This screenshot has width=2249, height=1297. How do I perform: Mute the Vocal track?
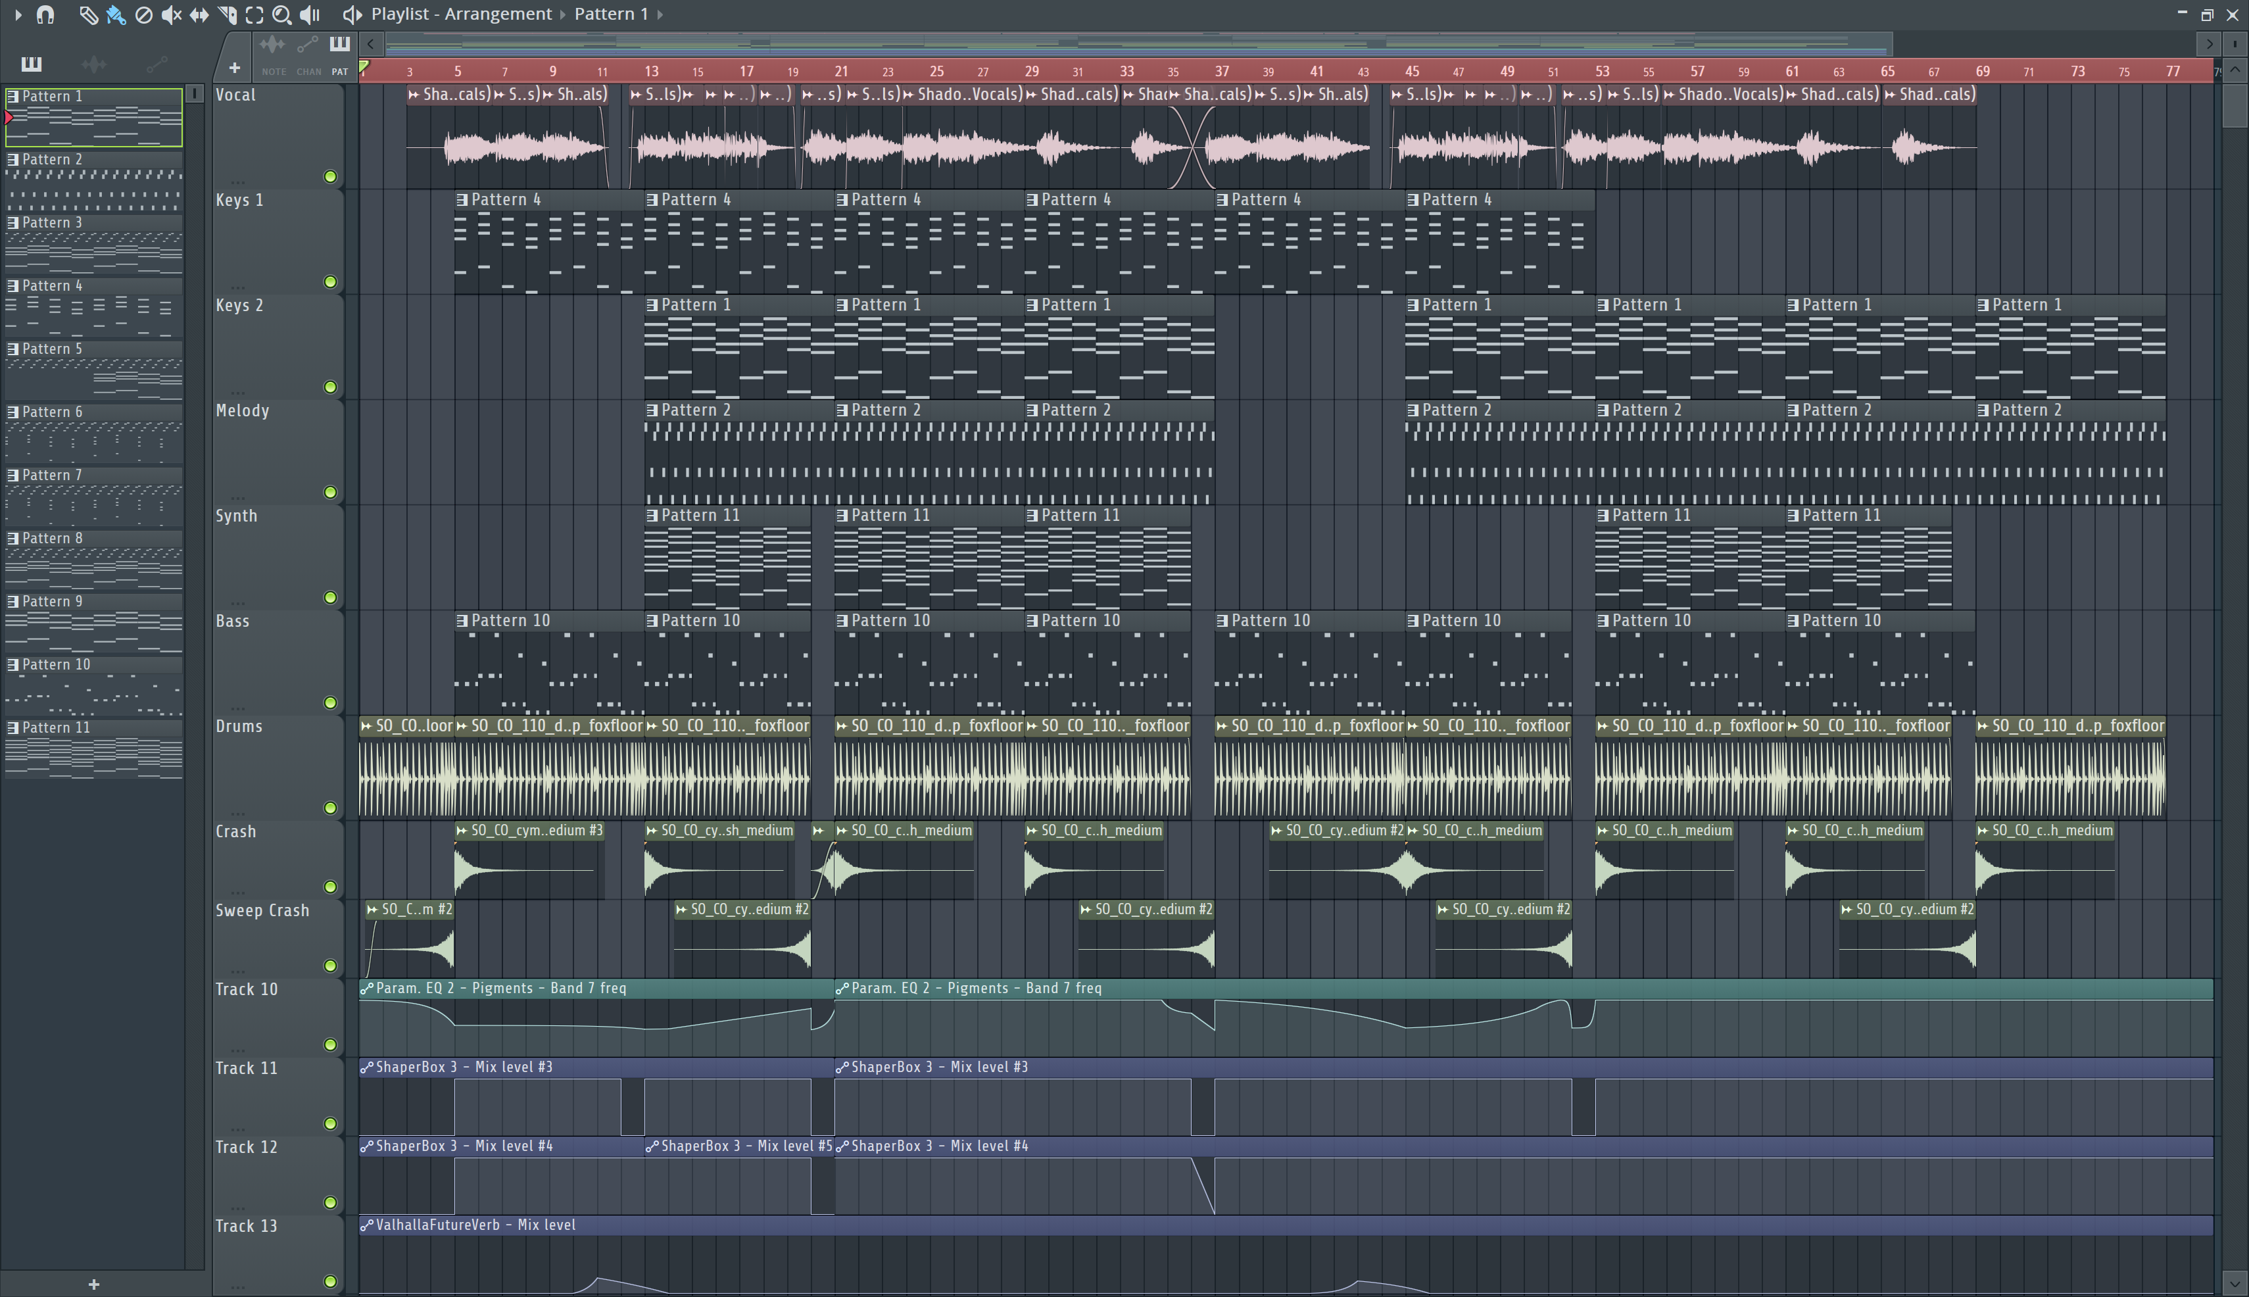click(x=331, y=176)
